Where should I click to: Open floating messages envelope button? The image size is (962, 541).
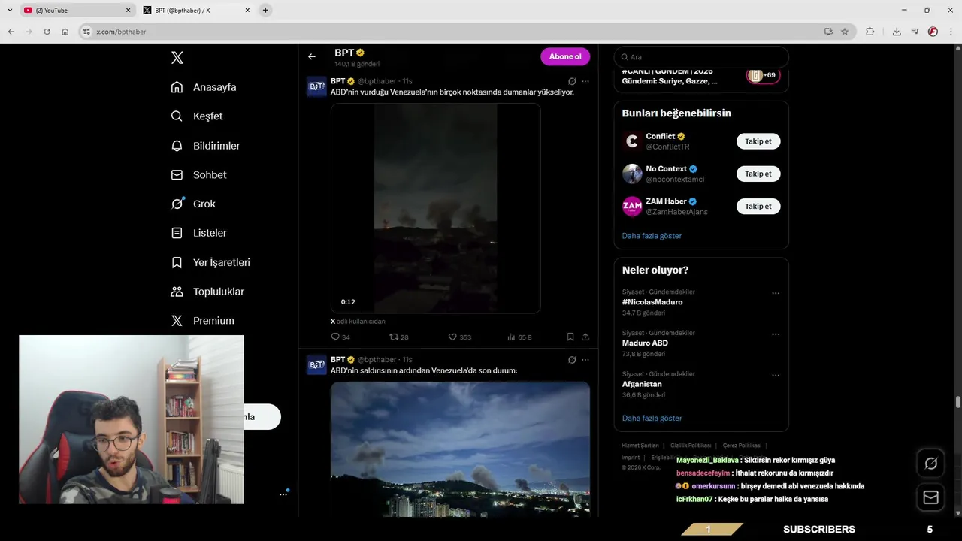coord(930,497)
